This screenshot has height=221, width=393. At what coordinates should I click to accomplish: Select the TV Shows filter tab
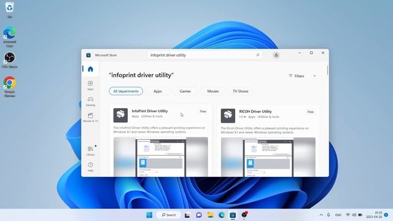coord(240,91)
